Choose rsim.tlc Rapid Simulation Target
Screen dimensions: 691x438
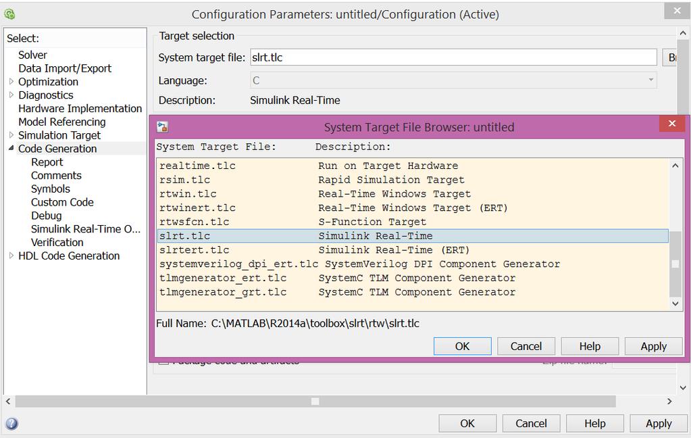point(413,180)
